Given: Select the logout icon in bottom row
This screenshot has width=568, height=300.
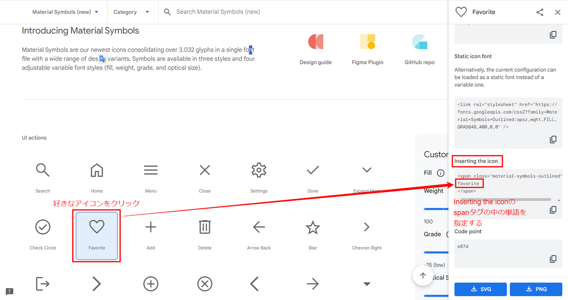Looking at the screenshot, I should coord(43,284).
